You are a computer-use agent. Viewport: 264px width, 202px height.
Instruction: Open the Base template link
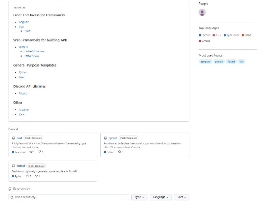22,77
